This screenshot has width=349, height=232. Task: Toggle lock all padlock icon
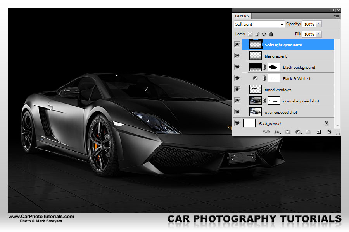pyautogui.click(x=271, y=34)
